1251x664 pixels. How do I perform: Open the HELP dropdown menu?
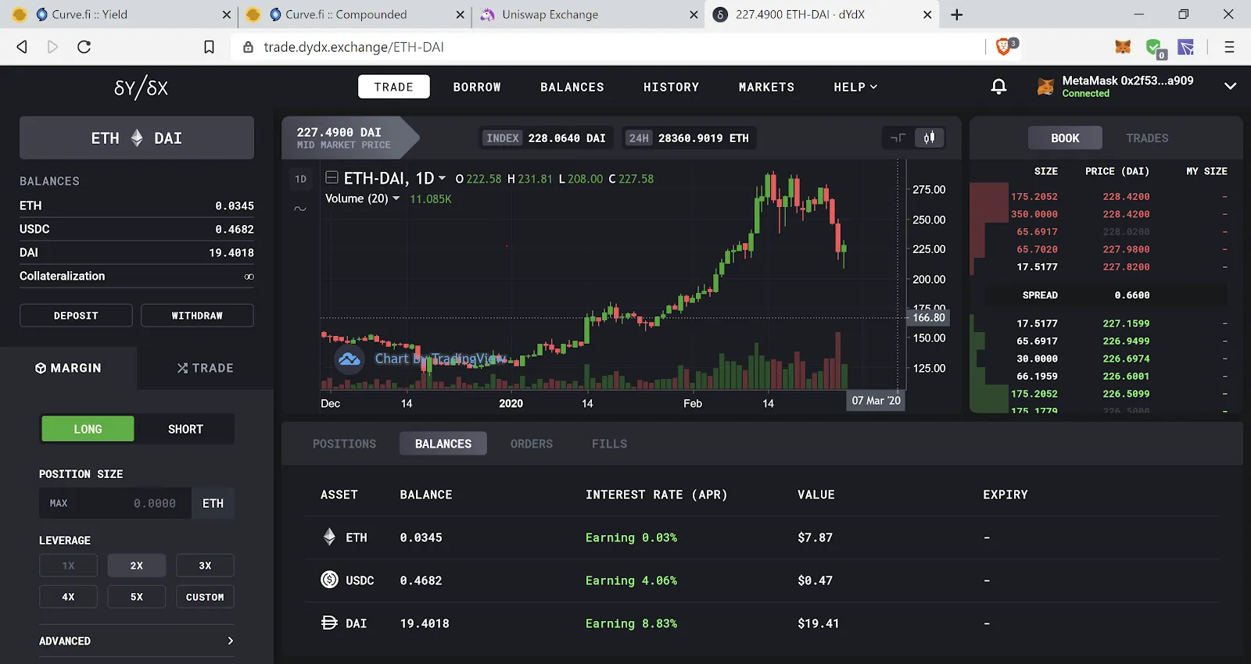[855, 87]
